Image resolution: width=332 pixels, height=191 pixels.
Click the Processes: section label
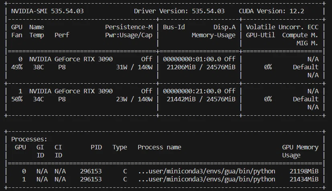29,139
